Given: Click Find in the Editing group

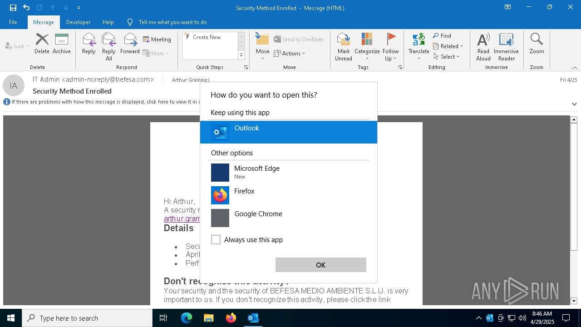Looking at the screenshot, I should pos(442,35).
